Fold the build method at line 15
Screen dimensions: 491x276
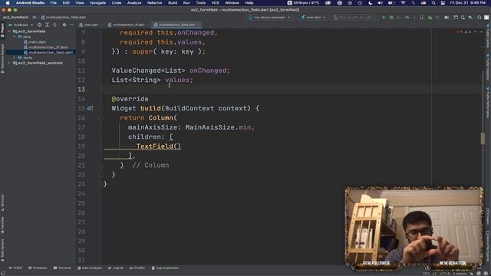tap(101, 109)
